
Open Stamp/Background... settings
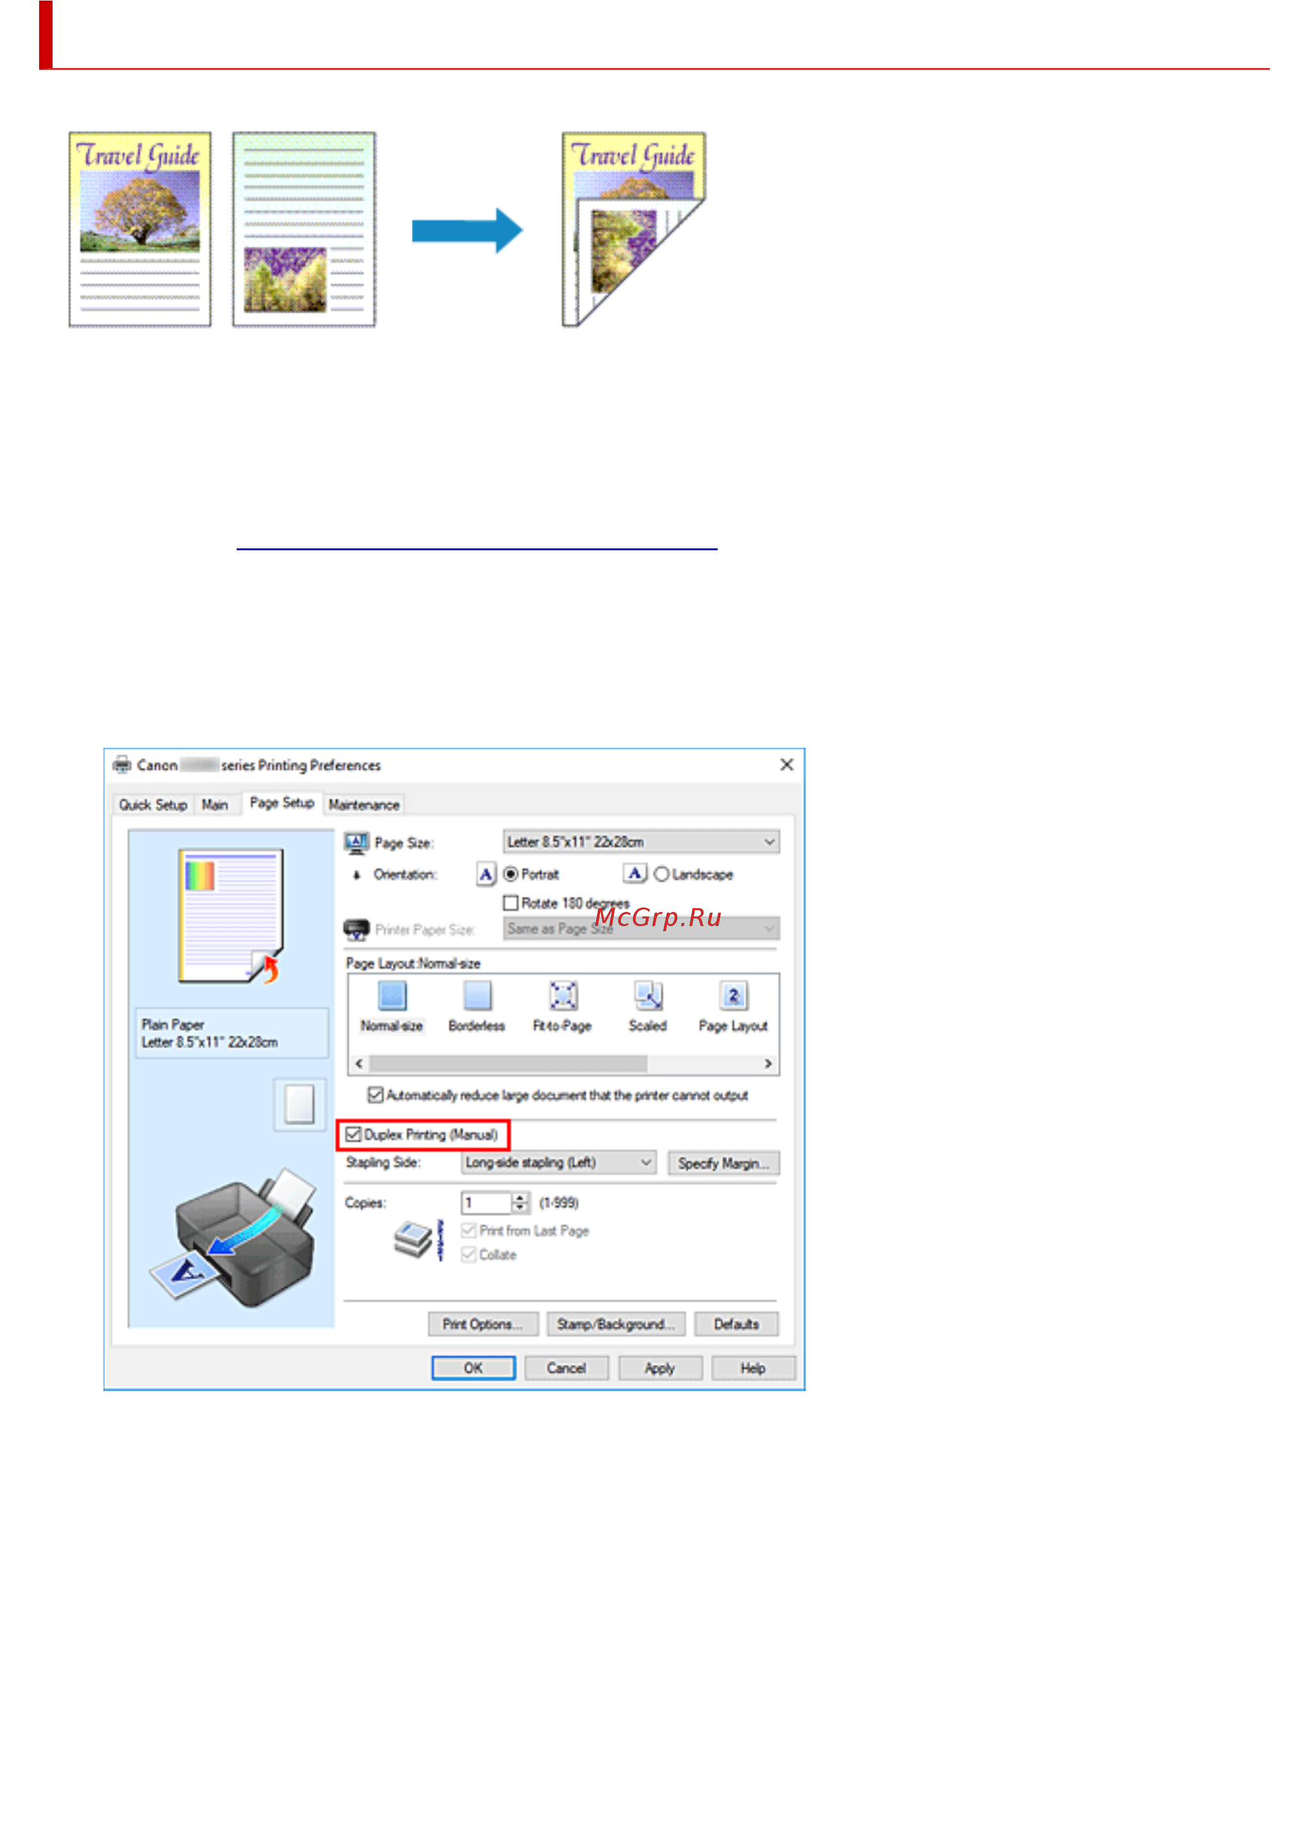(616, 1324)
